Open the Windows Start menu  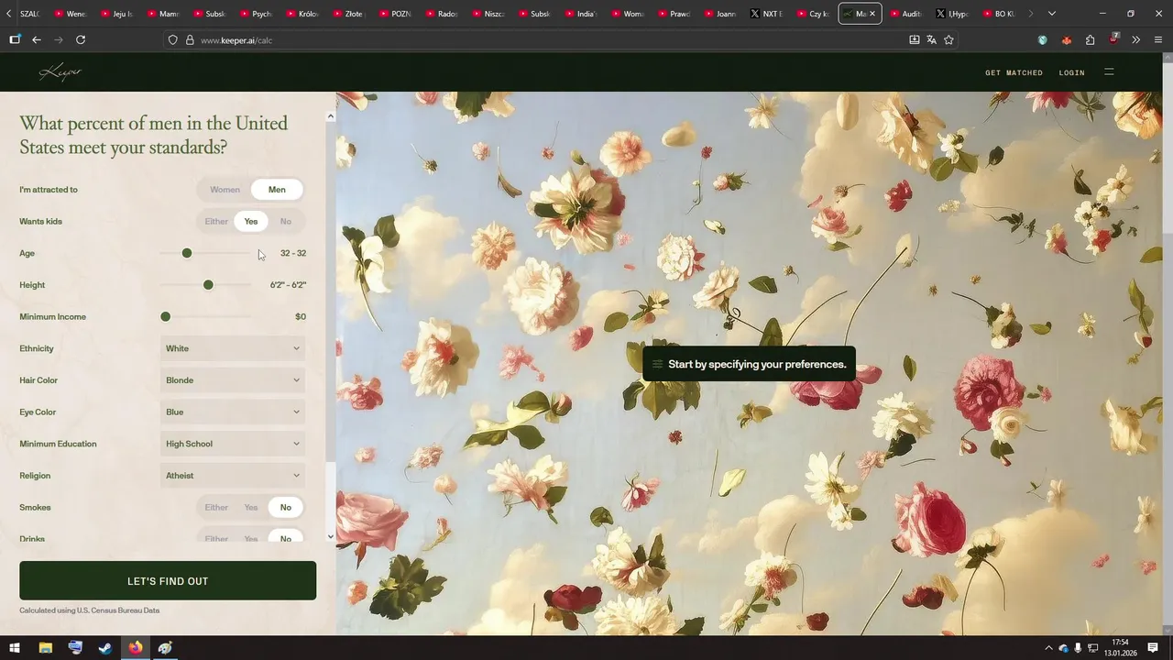[x=15, y=647]
